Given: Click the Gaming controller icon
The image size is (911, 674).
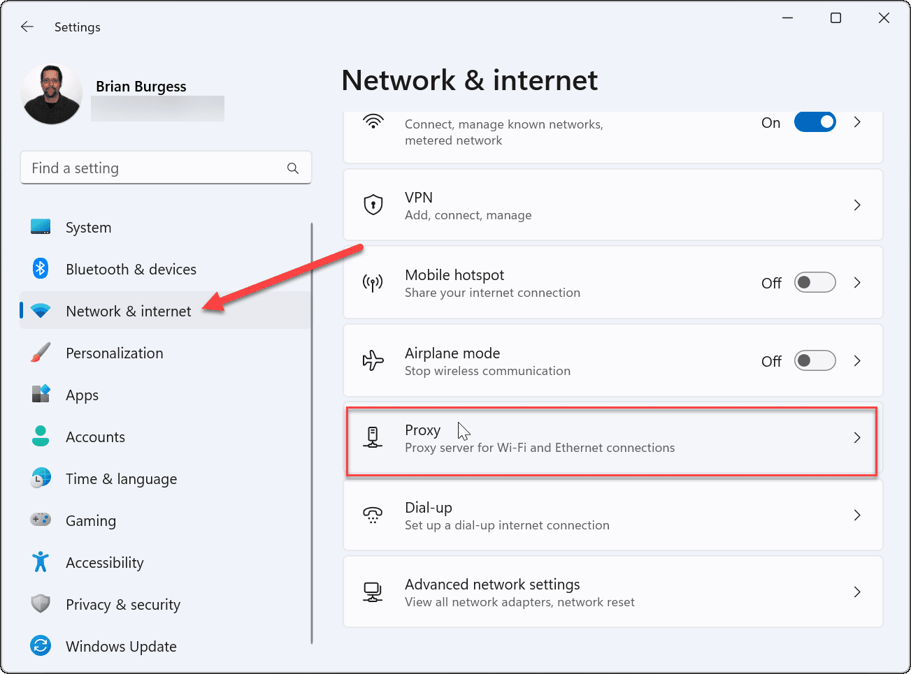Looking at the screenshot, I should [x=41, y=520].
